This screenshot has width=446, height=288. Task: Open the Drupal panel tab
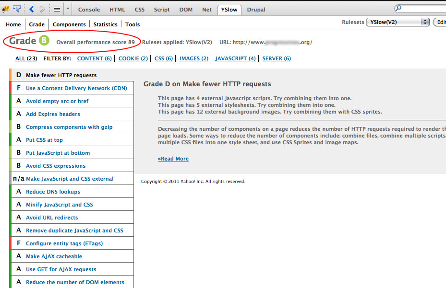point(256,10)
